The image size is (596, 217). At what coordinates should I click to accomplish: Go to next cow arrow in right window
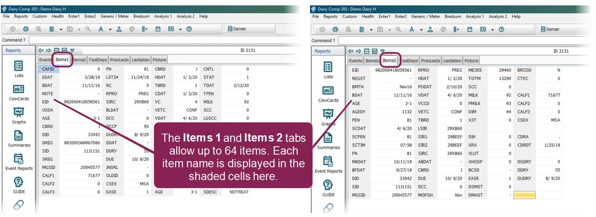click(x=358, y=51)
